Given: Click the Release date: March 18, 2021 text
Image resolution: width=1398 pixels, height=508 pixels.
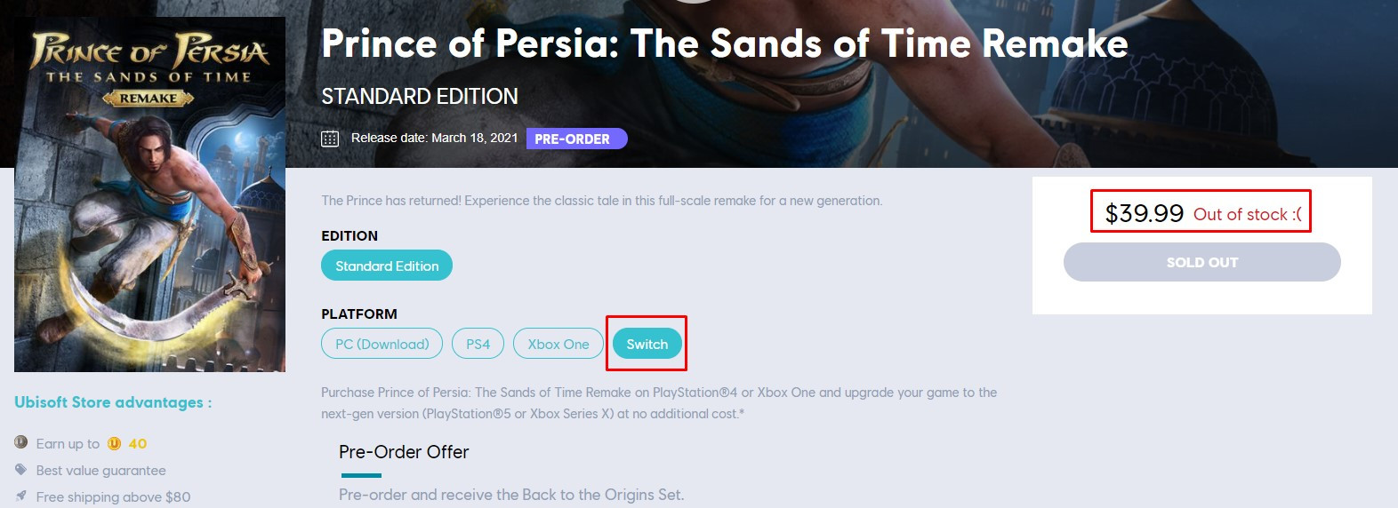Looking at the screenshot, I should click(x=434, y=138).
